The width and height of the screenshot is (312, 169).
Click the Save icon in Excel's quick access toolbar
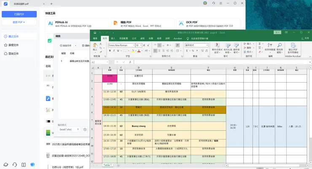(x=95, y=32)
